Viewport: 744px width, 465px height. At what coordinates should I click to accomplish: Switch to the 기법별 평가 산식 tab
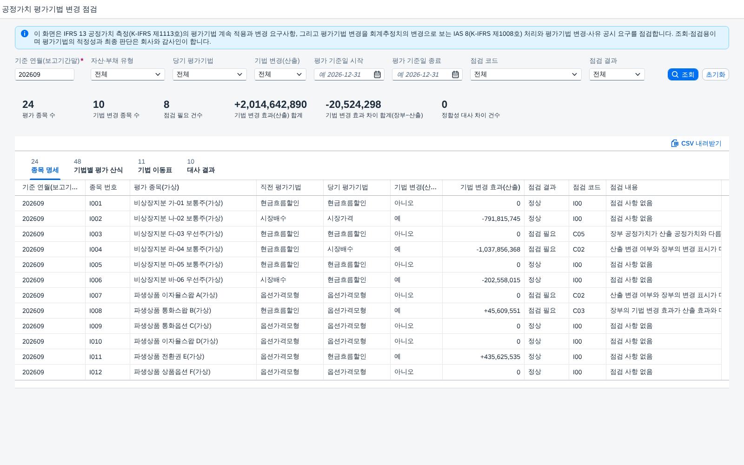98,166
